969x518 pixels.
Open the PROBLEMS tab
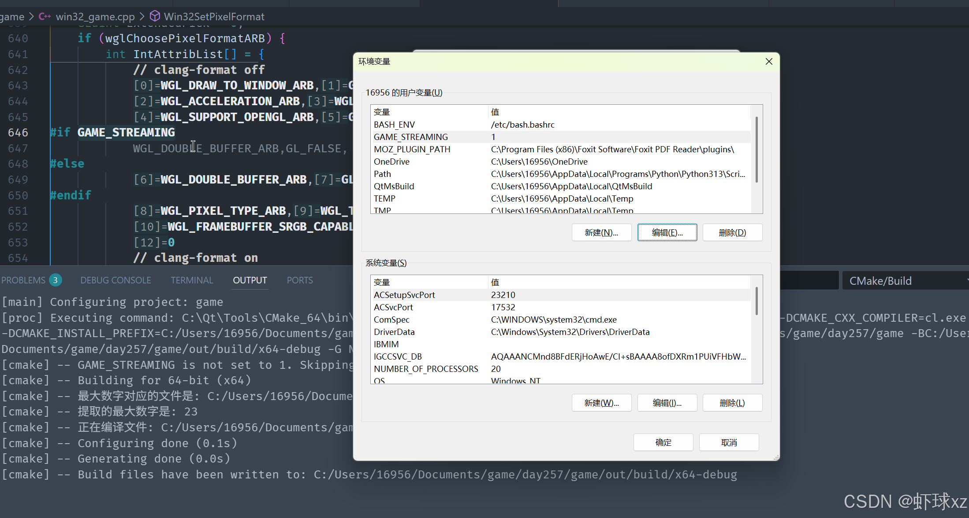pyautogui.click(x=24, y=280)
